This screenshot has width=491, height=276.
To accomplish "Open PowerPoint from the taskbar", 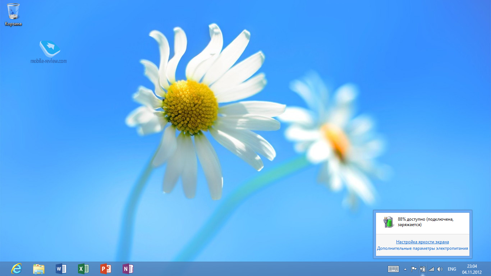I will 106,269.
